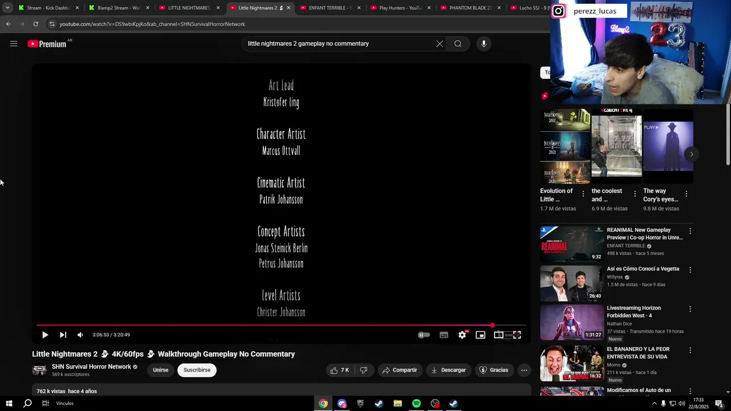Open options for The way Cory's eyes
Image resolution: width=731 pixels, height=411 pixels.
[686, 194]
